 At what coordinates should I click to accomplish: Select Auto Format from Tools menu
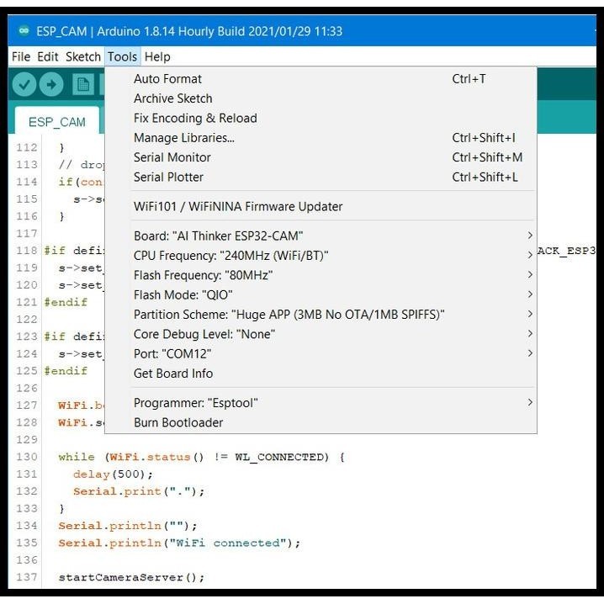(167, 79)
